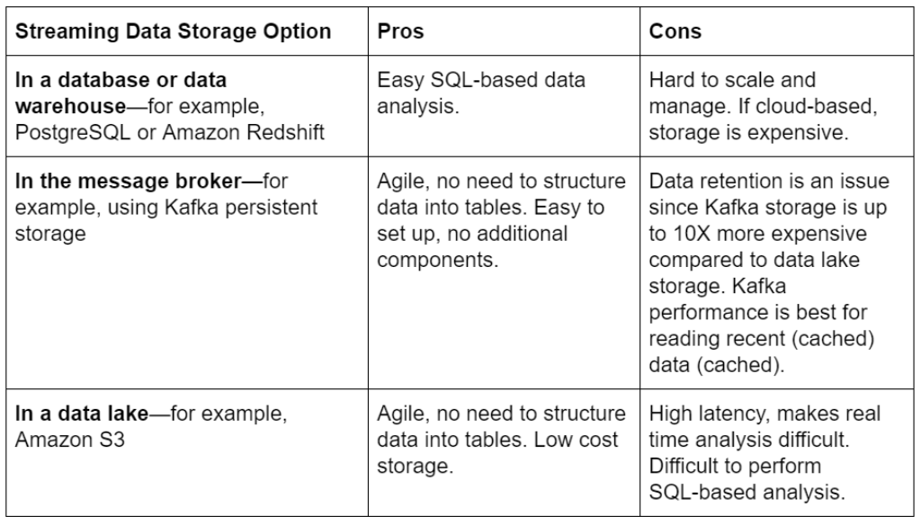
Task: Select the 'Low cost storage' cell
Action: click(504, 453)
